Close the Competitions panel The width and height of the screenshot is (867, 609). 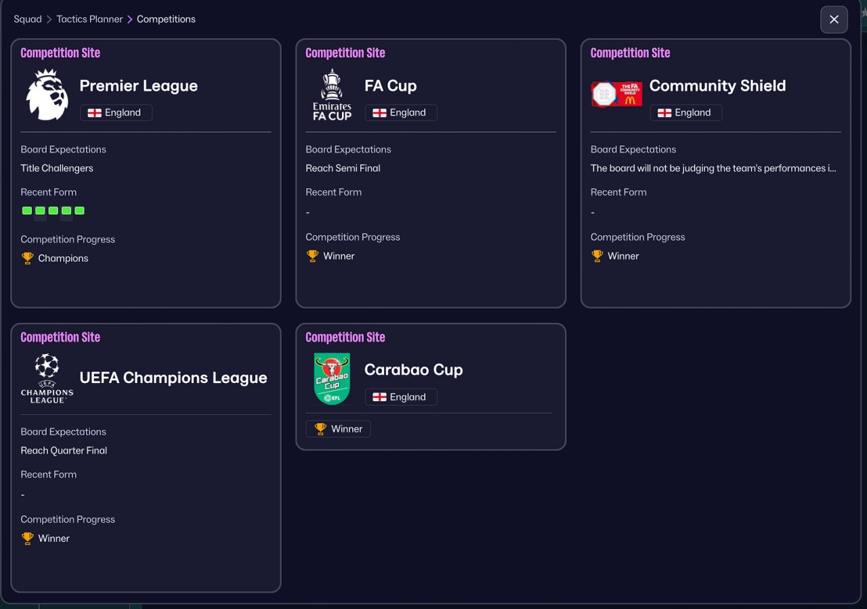click(834, 20)
